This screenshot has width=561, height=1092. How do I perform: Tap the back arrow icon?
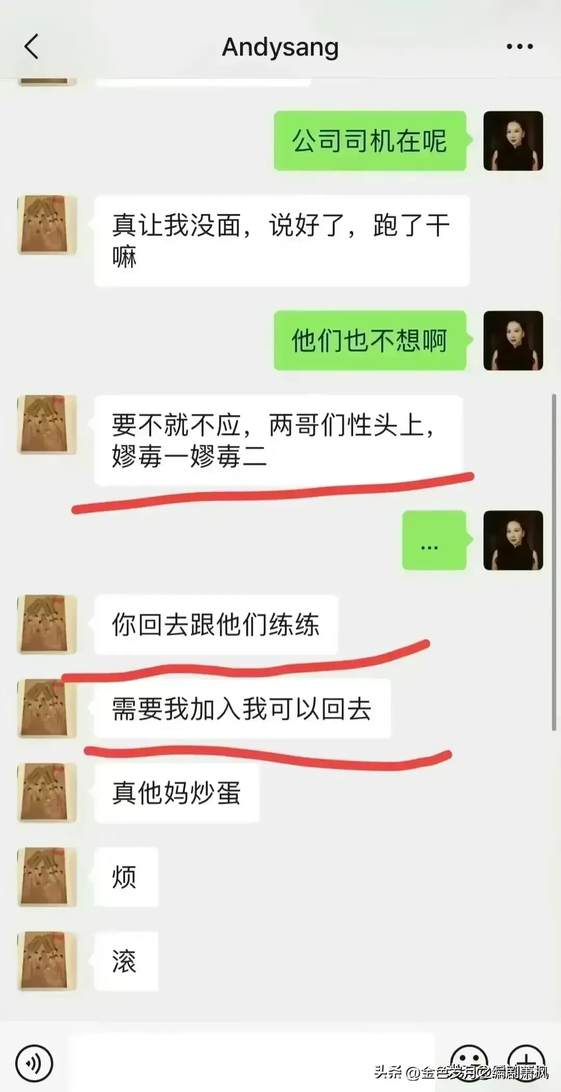[32, 46]
